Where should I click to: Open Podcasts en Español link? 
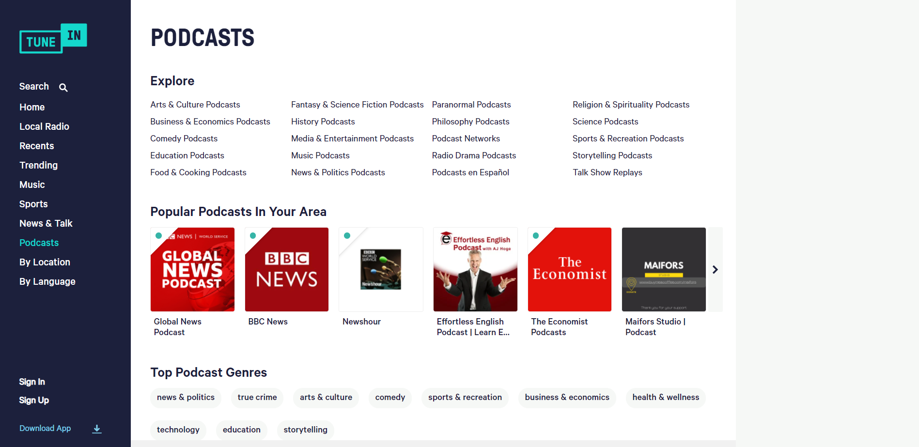click(470, 172)
